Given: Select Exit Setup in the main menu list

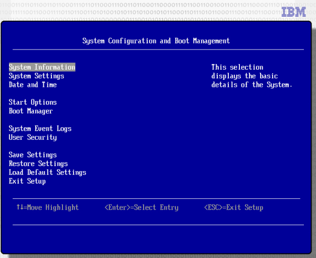Looking at the screenshot, I should click(x=27, y=181).
